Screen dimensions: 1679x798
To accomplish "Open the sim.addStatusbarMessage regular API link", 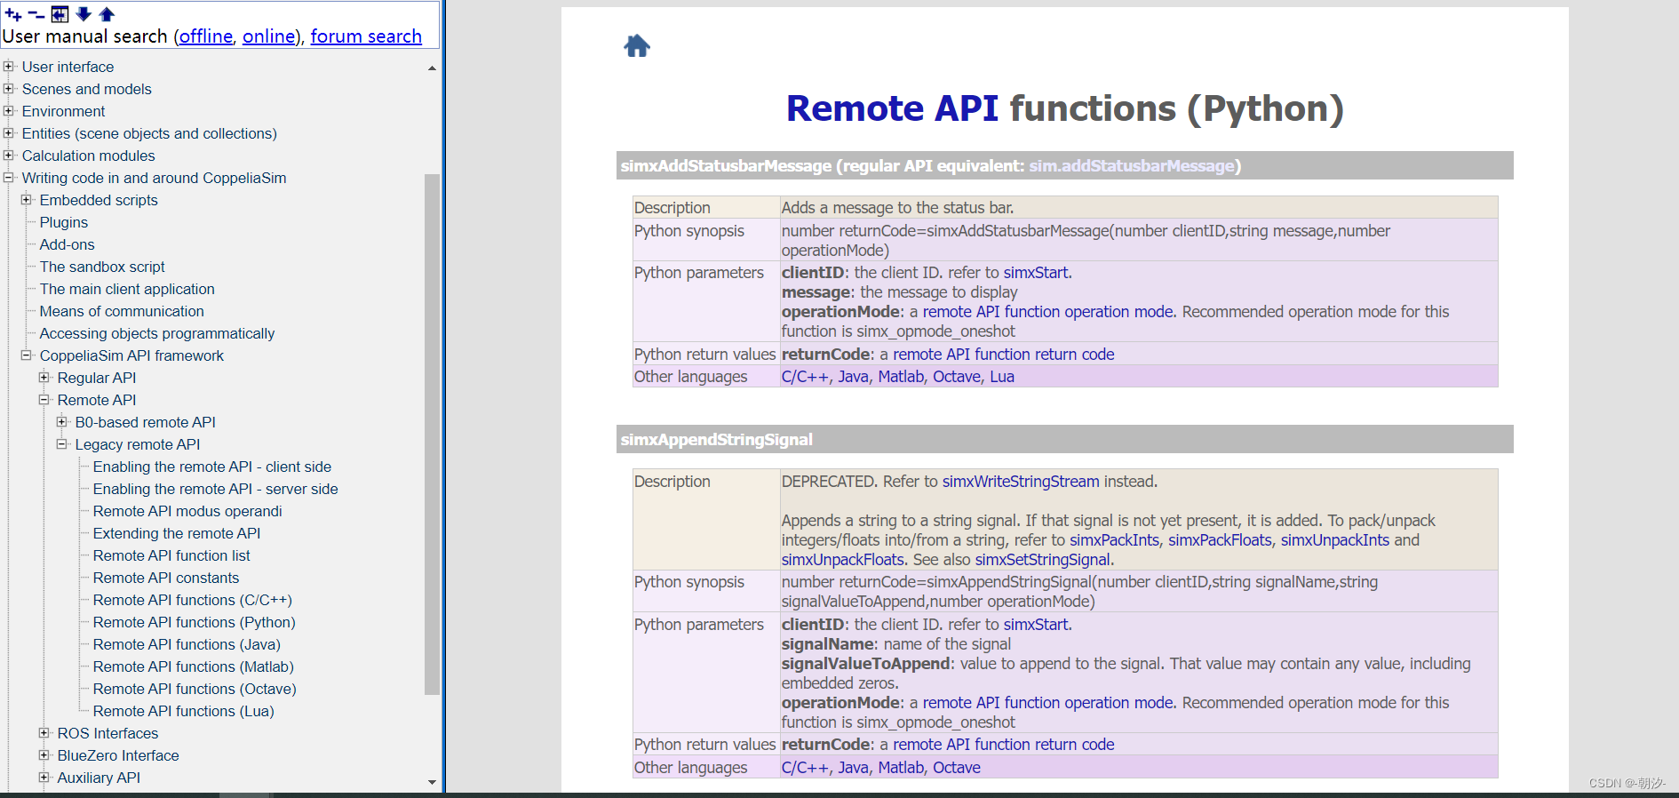I will [1131, 165].
